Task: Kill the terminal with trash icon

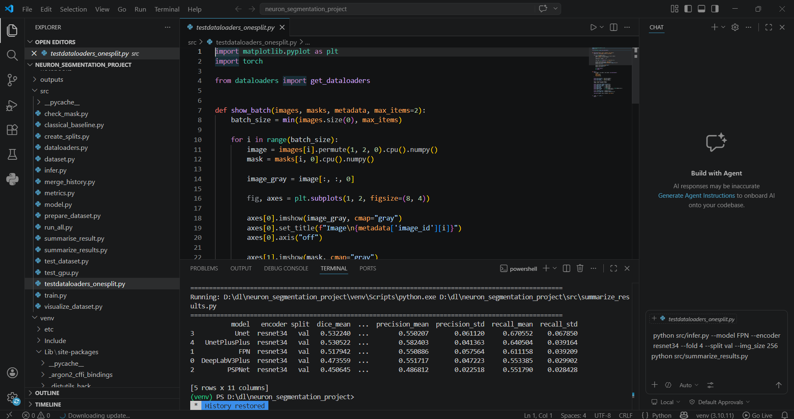Action: [x=580, y=268]
